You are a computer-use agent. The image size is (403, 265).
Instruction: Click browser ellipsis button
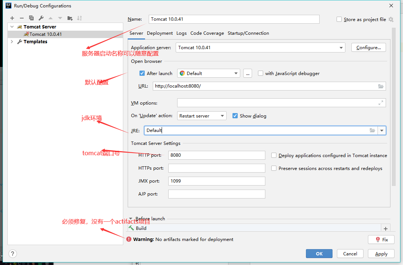click(x=248, y=73)
